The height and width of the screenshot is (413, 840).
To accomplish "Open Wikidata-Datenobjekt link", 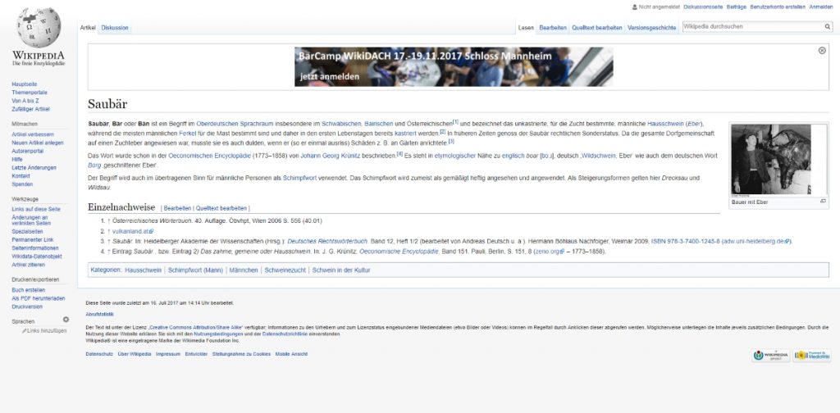I will pyautogui.click(x=36, y=256).
